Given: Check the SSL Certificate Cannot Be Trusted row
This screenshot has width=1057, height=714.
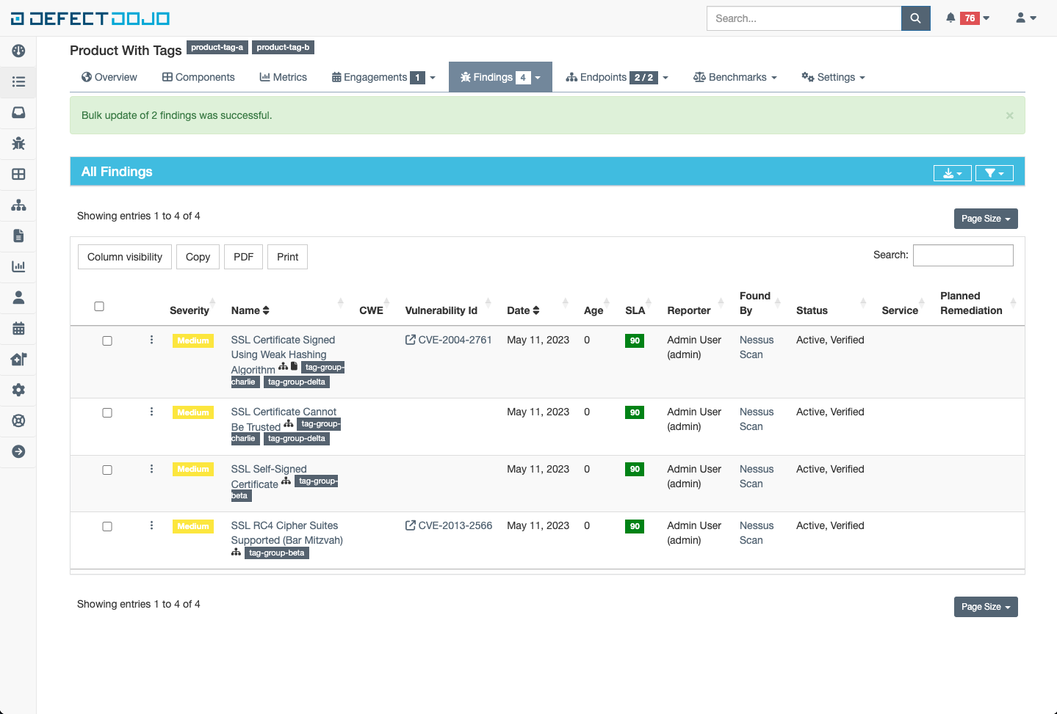Looking at the screenshot, I should pyautogui.click(x=107, y=412).
